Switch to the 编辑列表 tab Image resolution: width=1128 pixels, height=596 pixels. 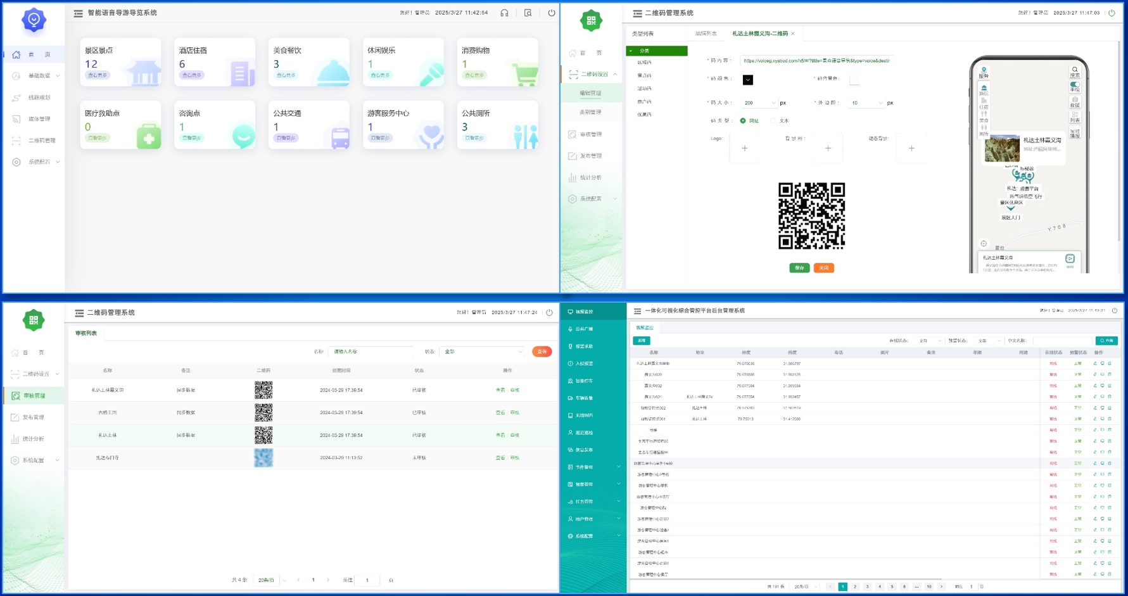706,34
